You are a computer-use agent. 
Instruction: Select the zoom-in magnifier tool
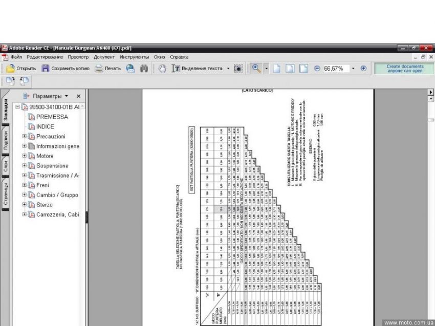(256, 69)
